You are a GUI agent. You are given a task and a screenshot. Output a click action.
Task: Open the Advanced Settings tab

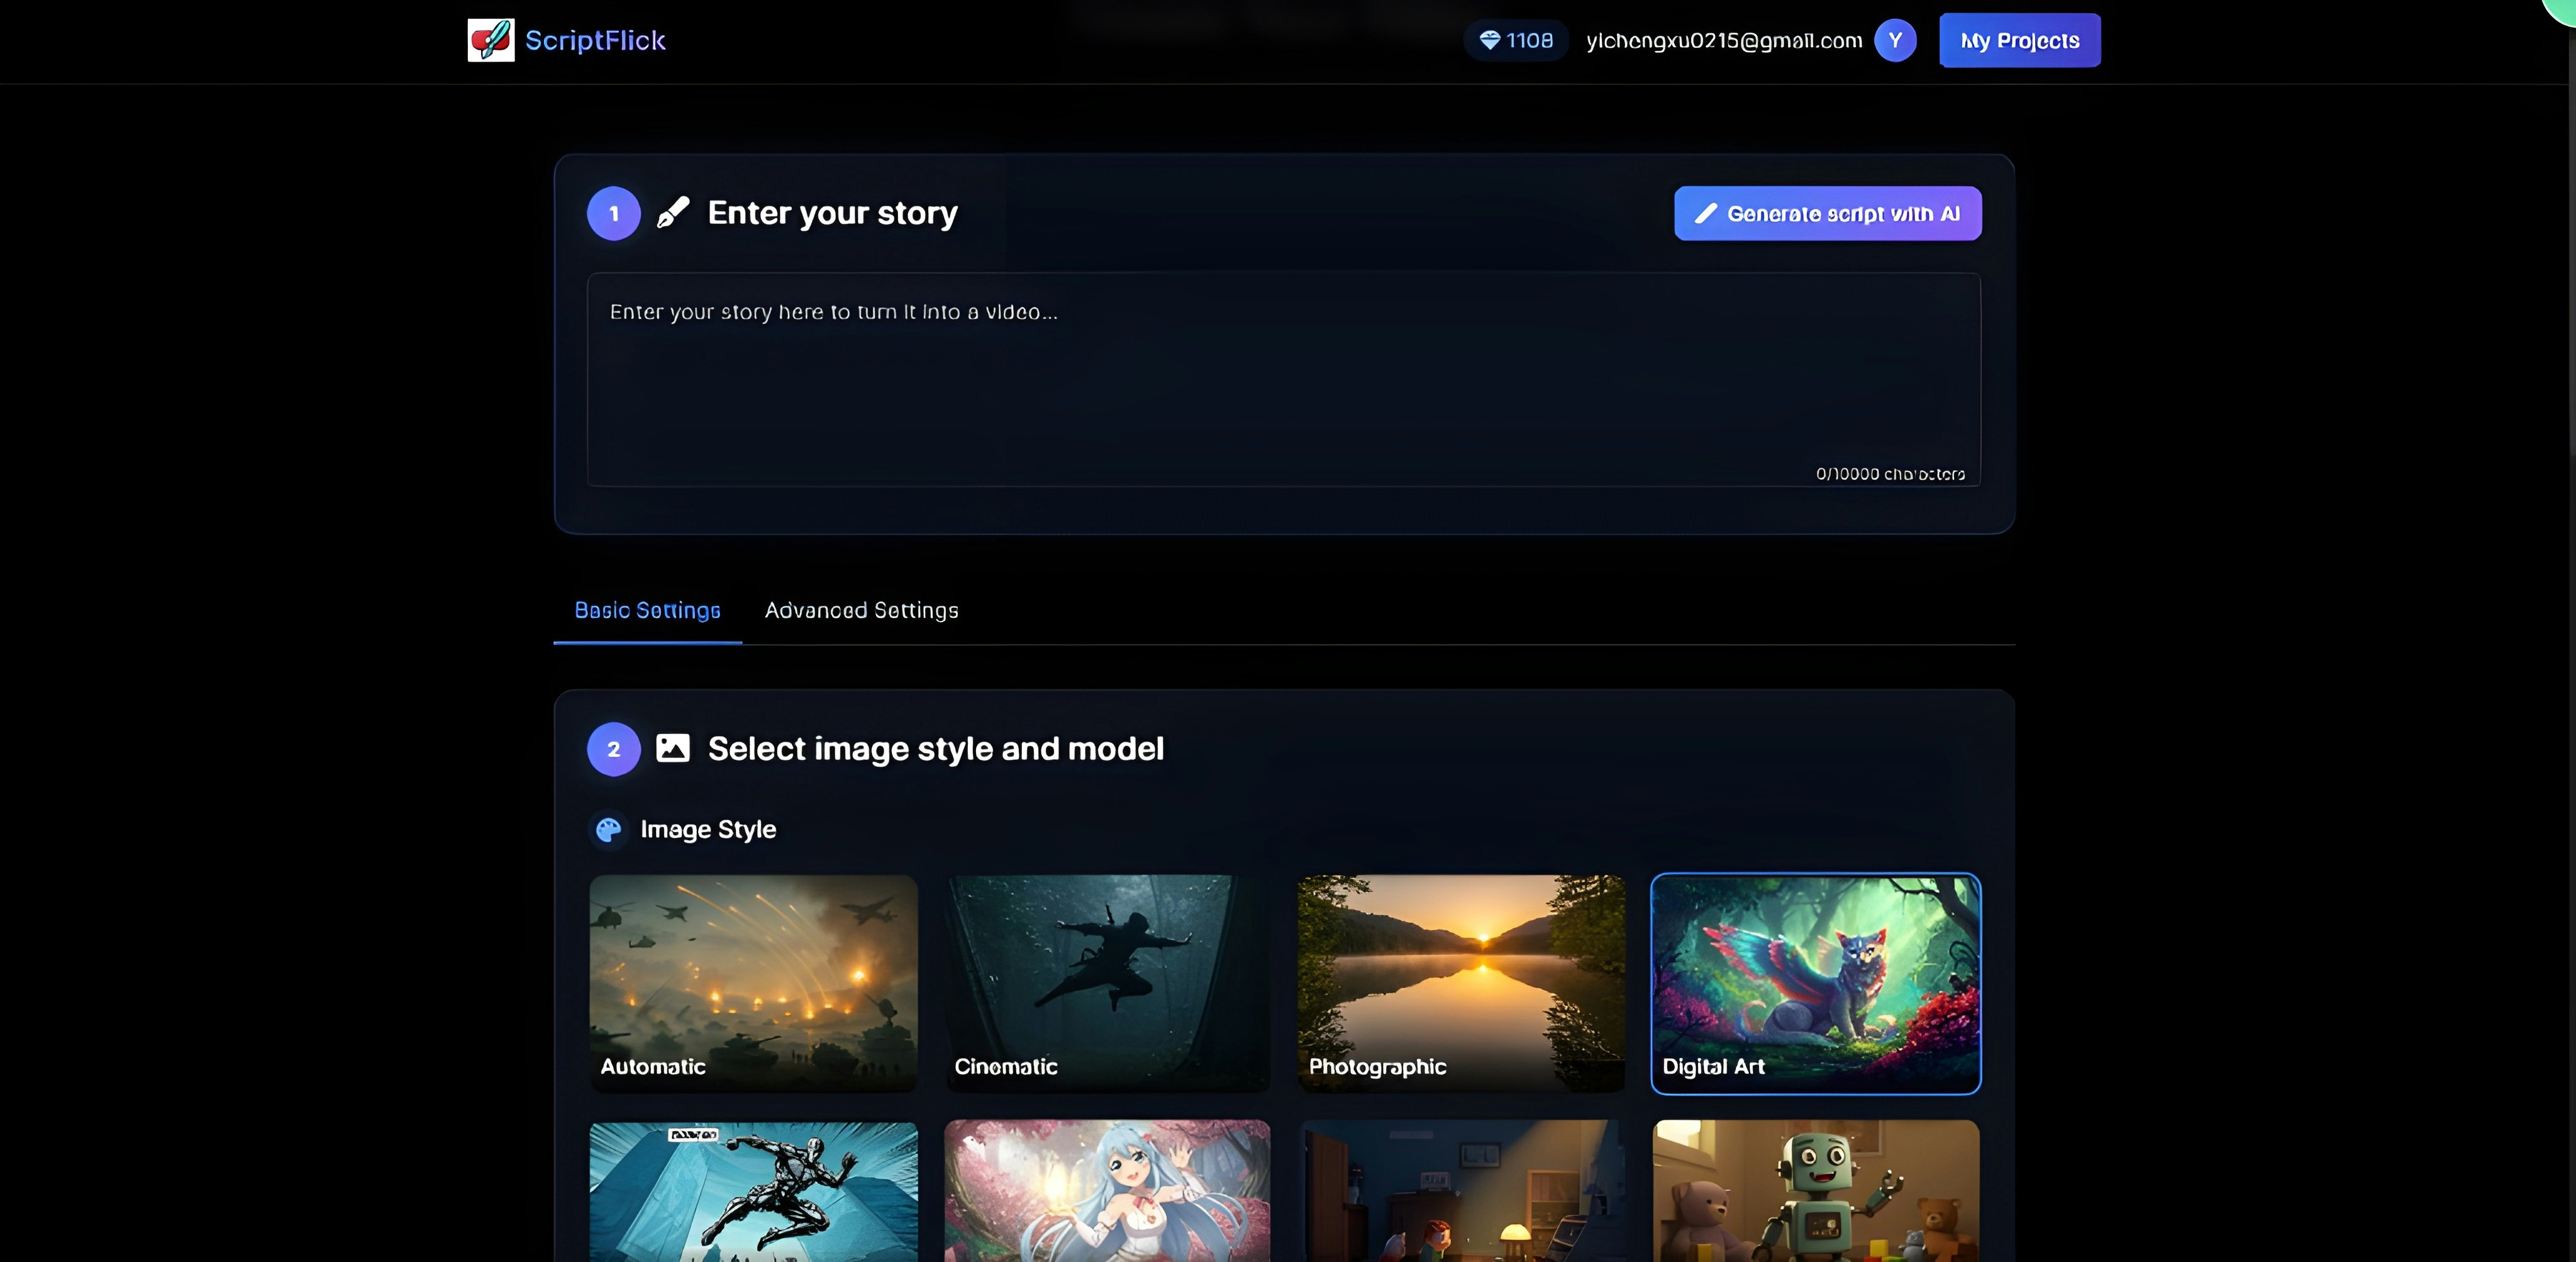pyautogui.click(x=861, y=610)
